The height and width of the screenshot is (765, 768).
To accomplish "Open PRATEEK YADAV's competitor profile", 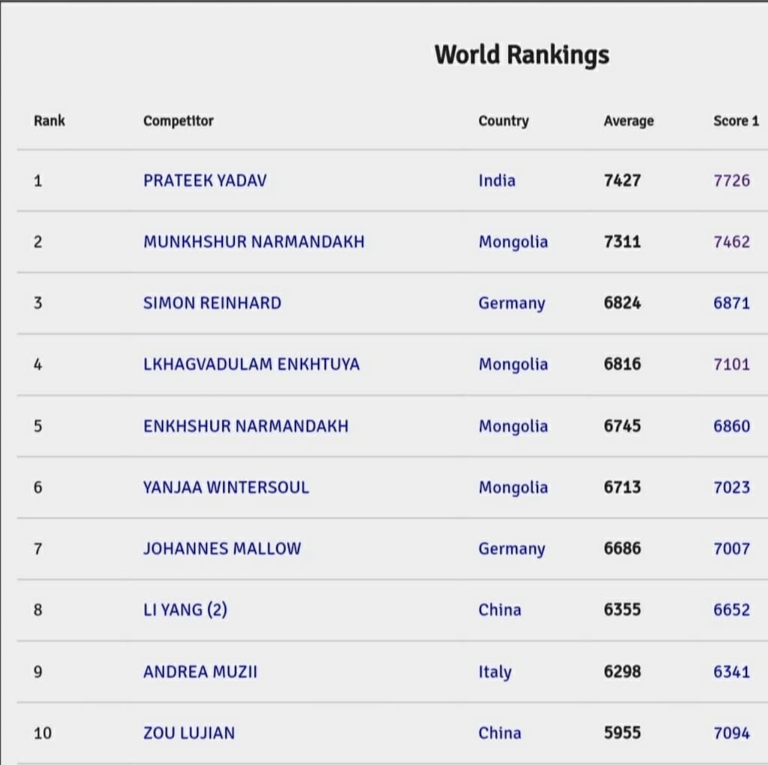I will coord(205,180).
